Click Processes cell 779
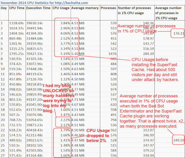Screen dimensions: 185x158 (113, 100)
